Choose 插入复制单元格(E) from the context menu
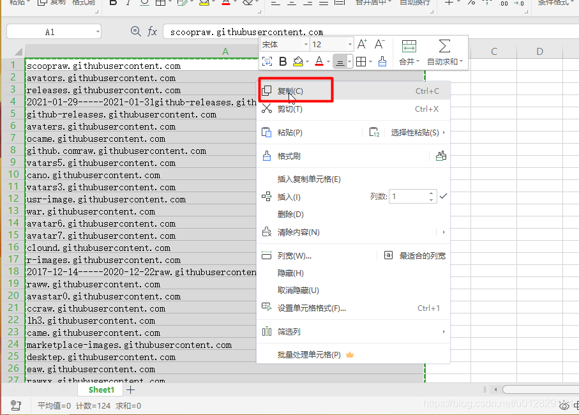This screenshot has height=415, width=579. pyautogui.click(x=354, y=179)
